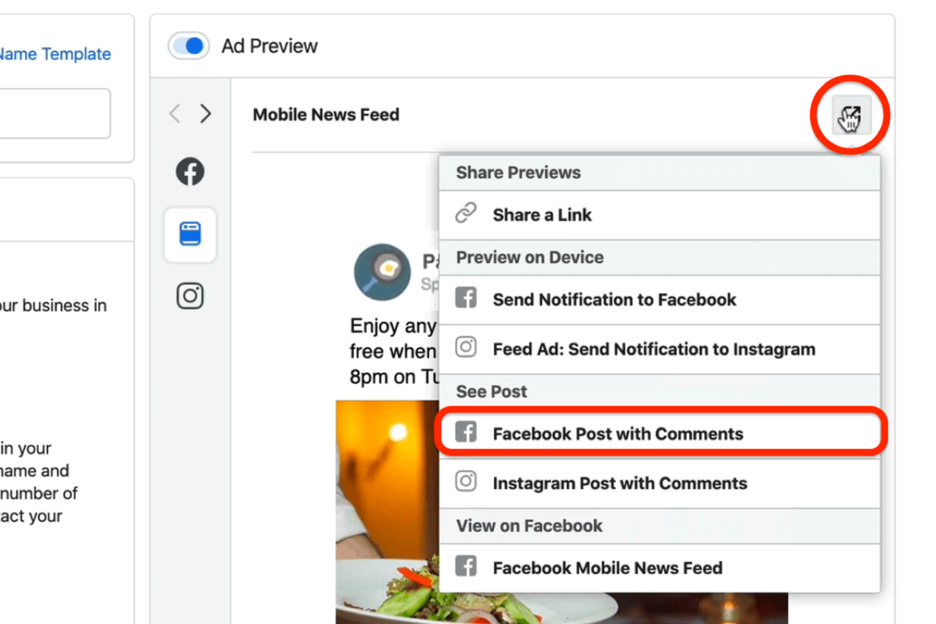936x624 pixels.
Task: Select the Mobile News Feed placement icon
Action: click(190, 234)
